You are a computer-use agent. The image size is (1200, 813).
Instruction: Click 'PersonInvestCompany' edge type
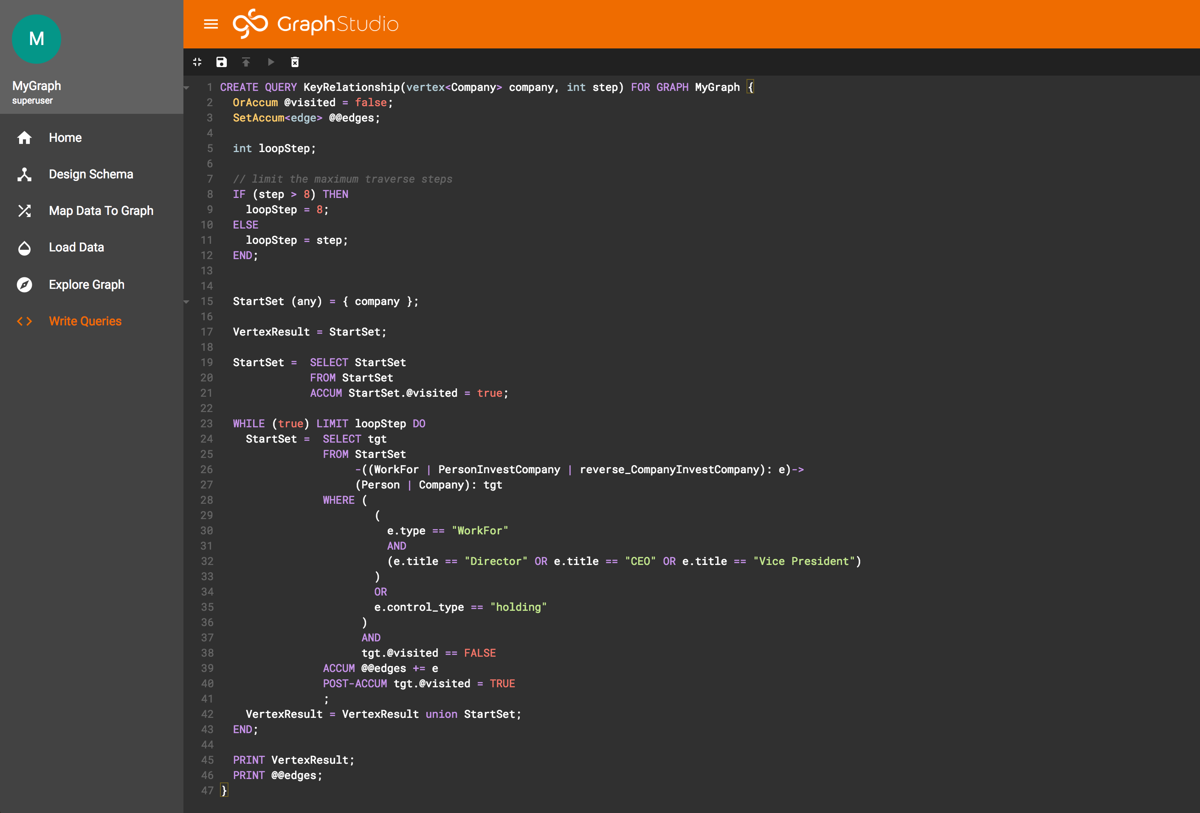click(x=499, y=469)
